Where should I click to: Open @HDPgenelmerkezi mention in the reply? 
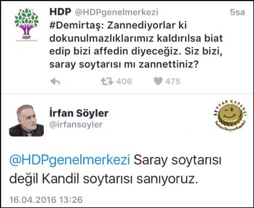pos(70,160)
